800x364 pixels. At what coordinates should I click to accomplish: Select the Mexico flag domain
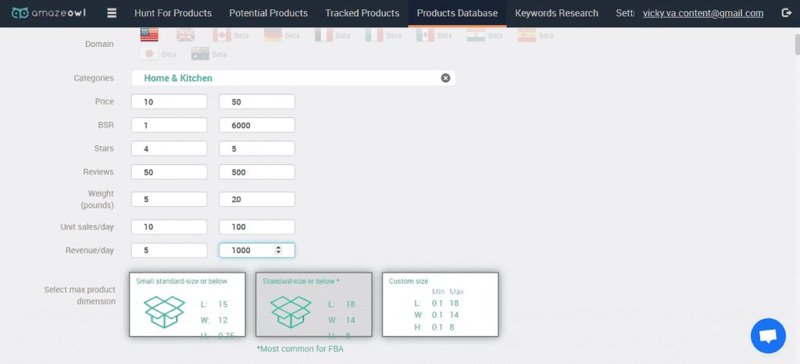[425, 35]
